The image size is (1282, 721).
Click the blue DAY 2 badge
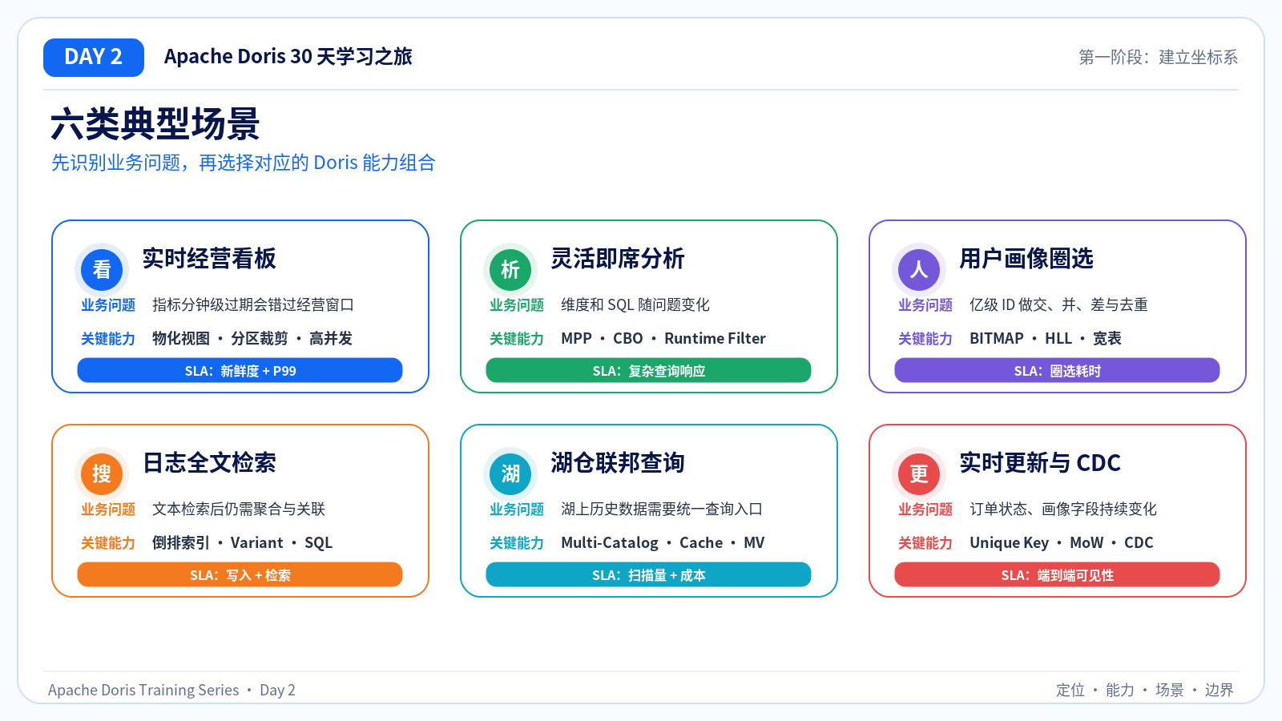[x=94, y=58]
